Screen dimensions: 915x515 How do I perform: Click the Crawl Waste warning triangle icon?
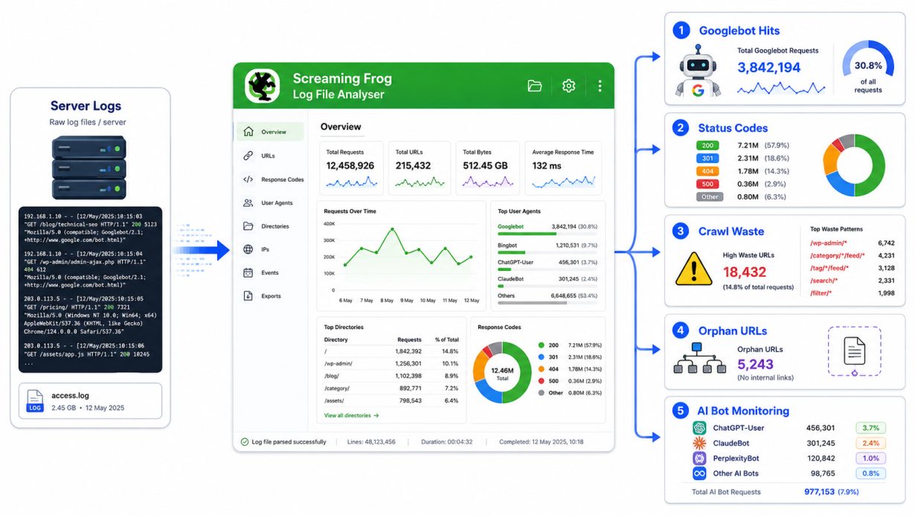(693, 269)
